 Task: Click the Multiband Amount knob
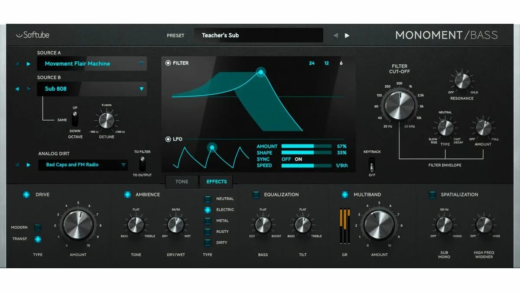(380, 225)
